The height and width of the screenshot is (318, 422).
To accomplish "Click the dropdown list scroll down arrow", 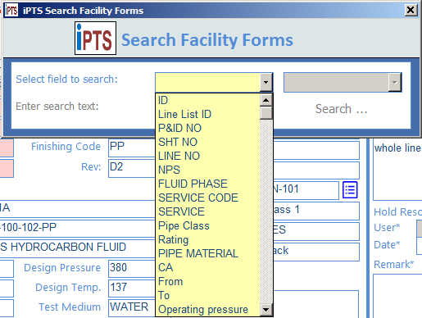I will [266, 310].
